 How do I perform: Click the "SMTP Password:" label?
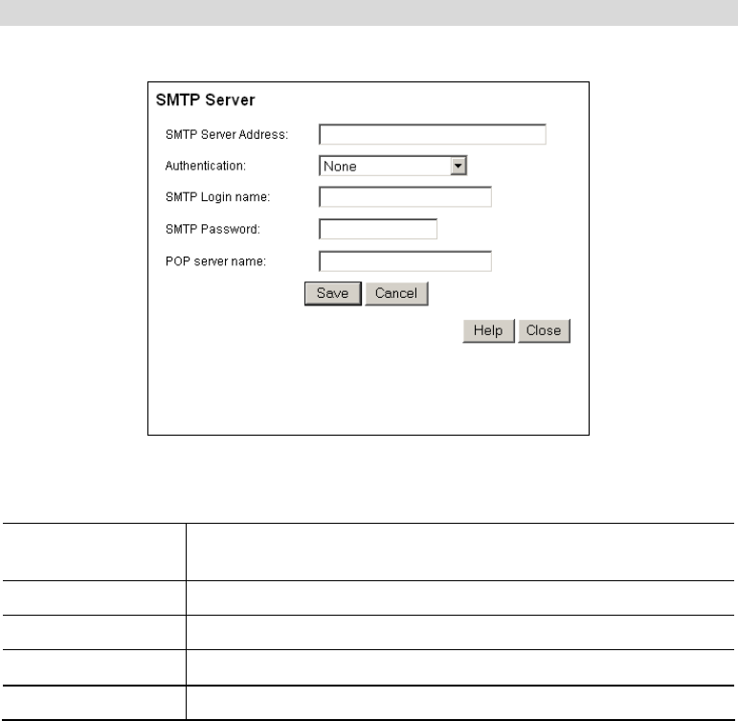coord(212,229)
